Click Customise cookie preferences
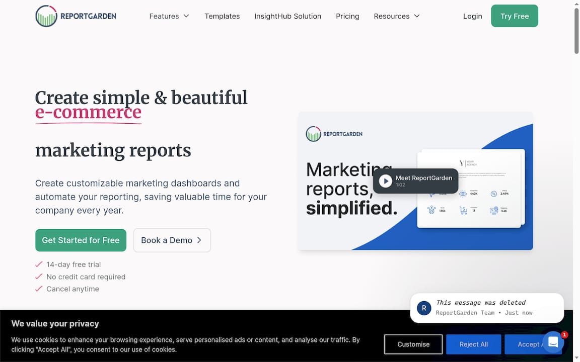Image resolution: width=580 pixels, height=362 pixels. point(413,344)
